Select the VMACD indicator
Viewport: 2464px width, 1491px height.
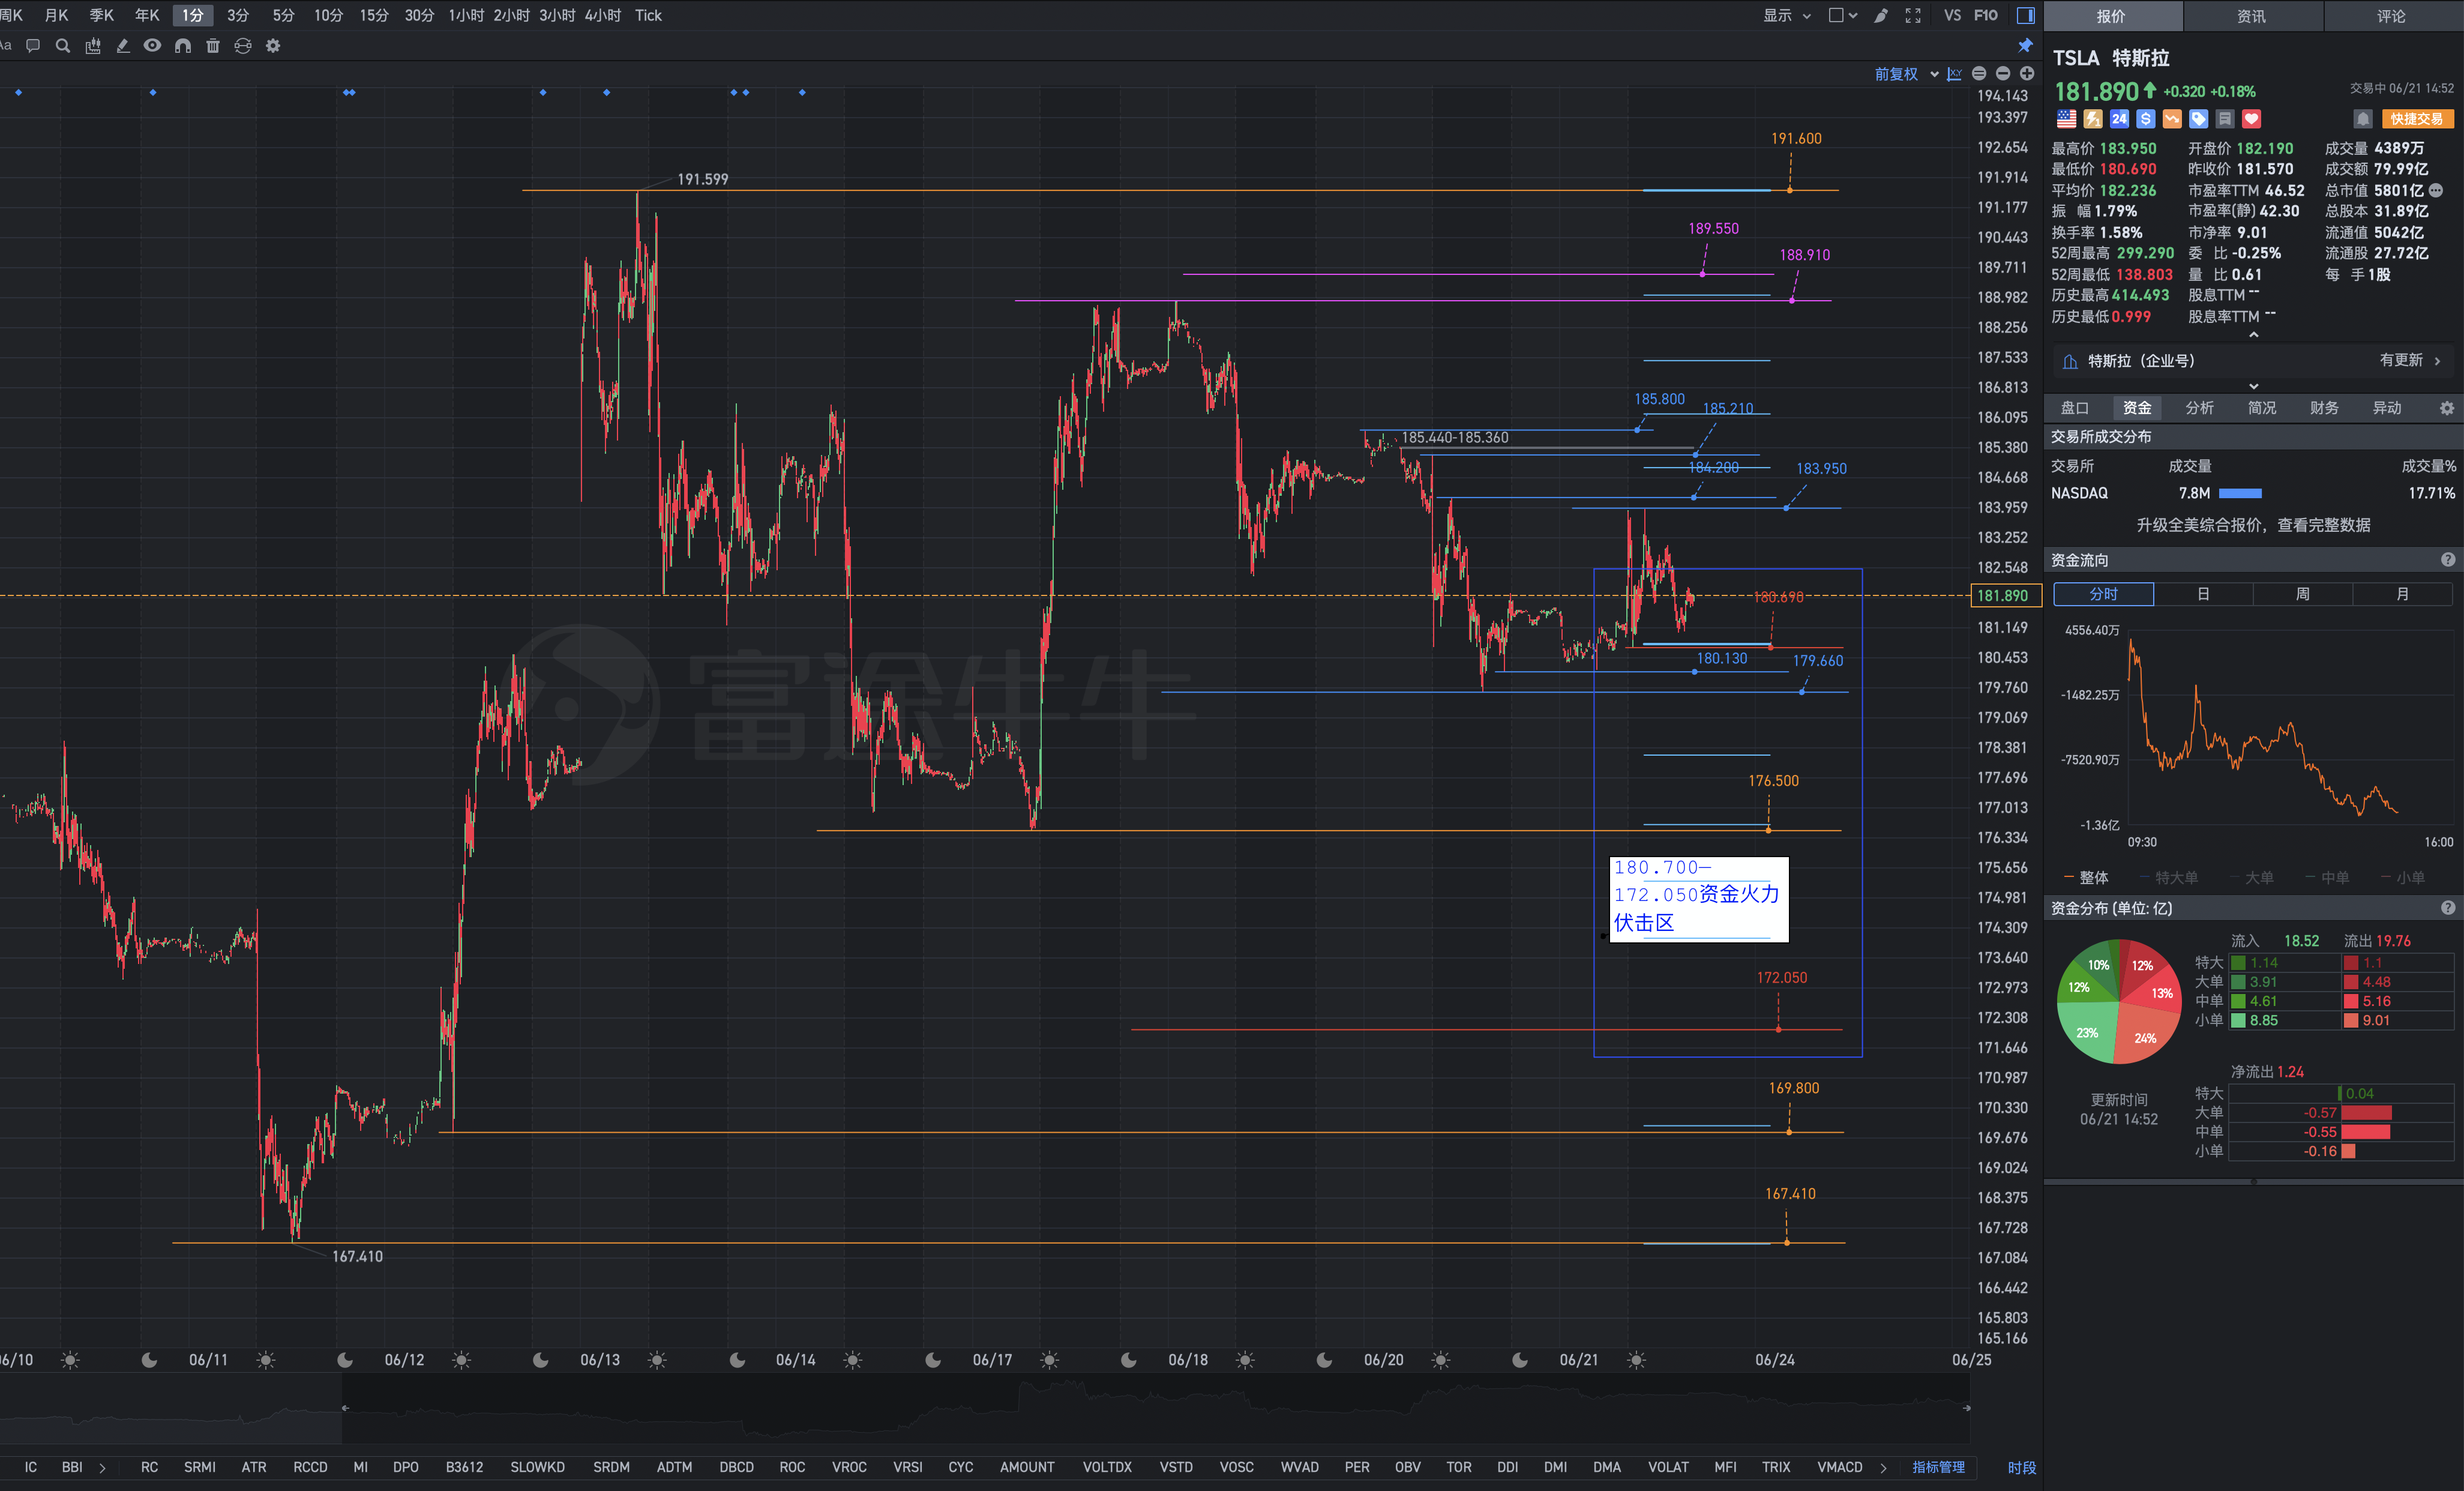1839,1468
